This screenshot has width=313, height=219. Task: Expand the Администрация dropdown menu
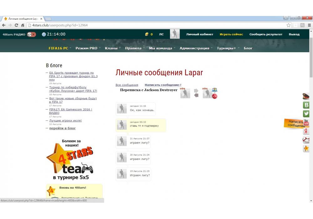pos(196,48)
